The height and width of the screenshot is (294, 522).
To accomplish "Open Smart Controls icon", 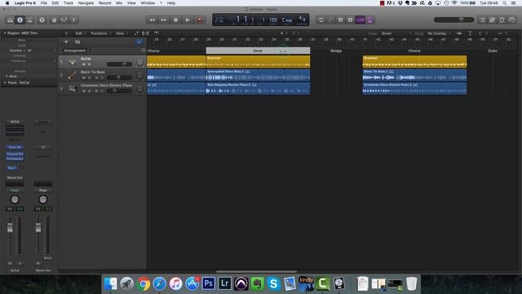I will point(54,20).
